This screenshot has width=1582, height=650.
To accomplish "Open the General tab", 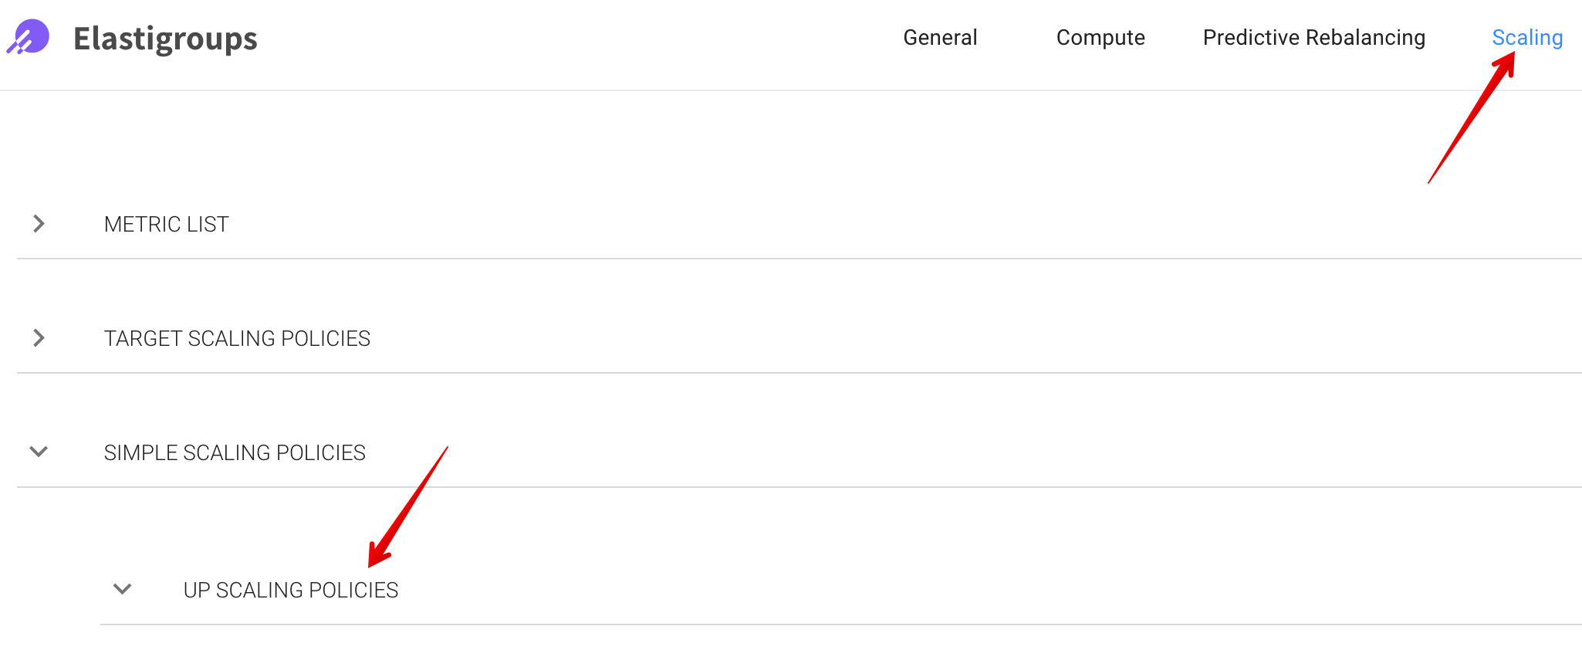I will (940, 37).
